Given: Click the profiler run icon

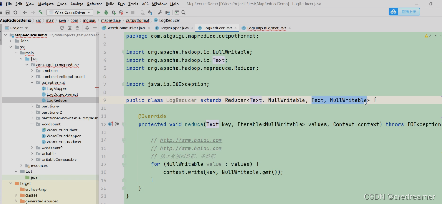Looking at the screenshot, I should pos(121,12).
